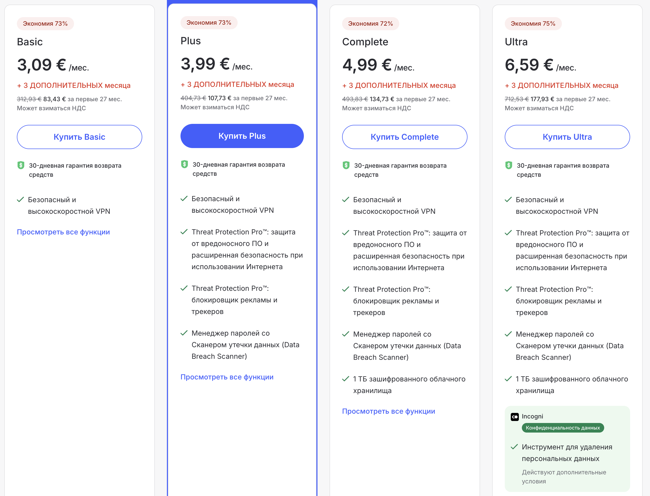Click the Экономия 73% badge on Basic
The width and height of the screenshot is (650, 496).
point(45,24)
